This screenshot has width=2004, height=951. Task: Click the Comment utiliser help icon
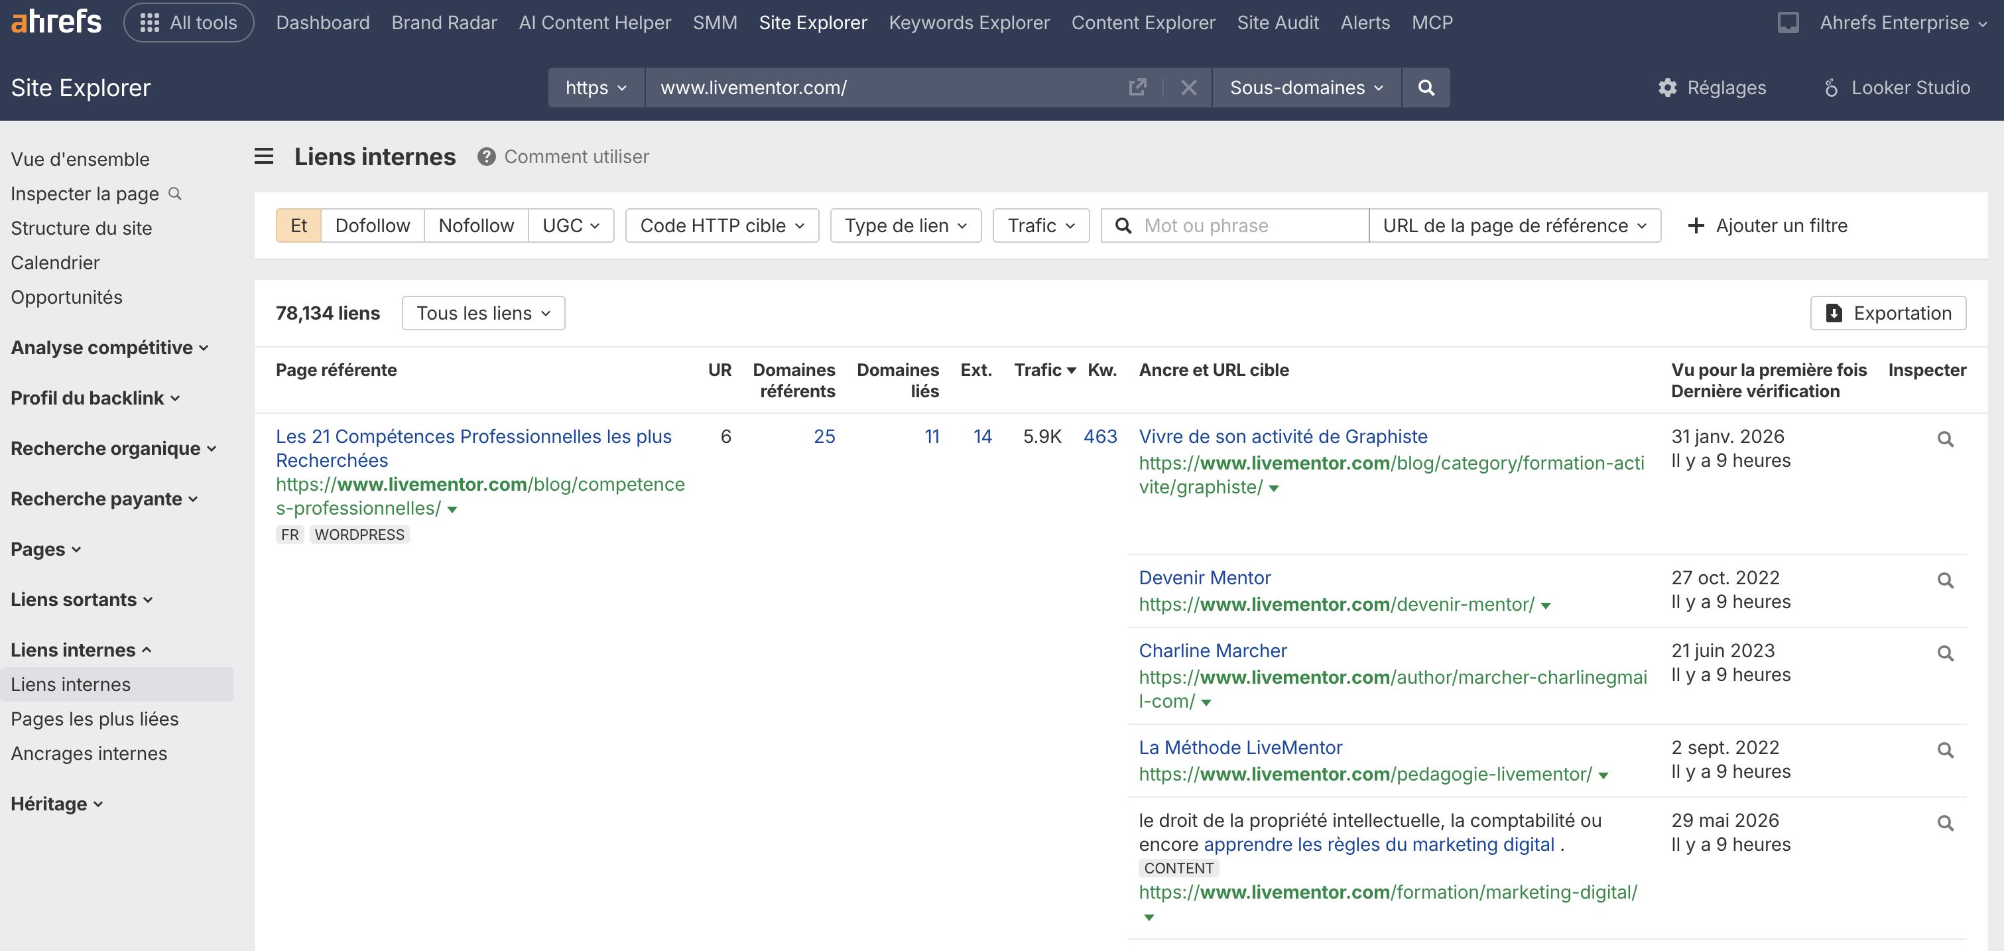pyautogui.click(x=486, y=157)
